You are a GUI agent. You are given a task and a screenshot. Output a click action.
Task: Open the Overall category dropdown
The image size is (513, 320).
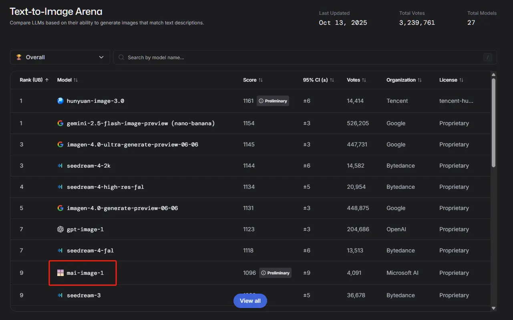[60, 57]
